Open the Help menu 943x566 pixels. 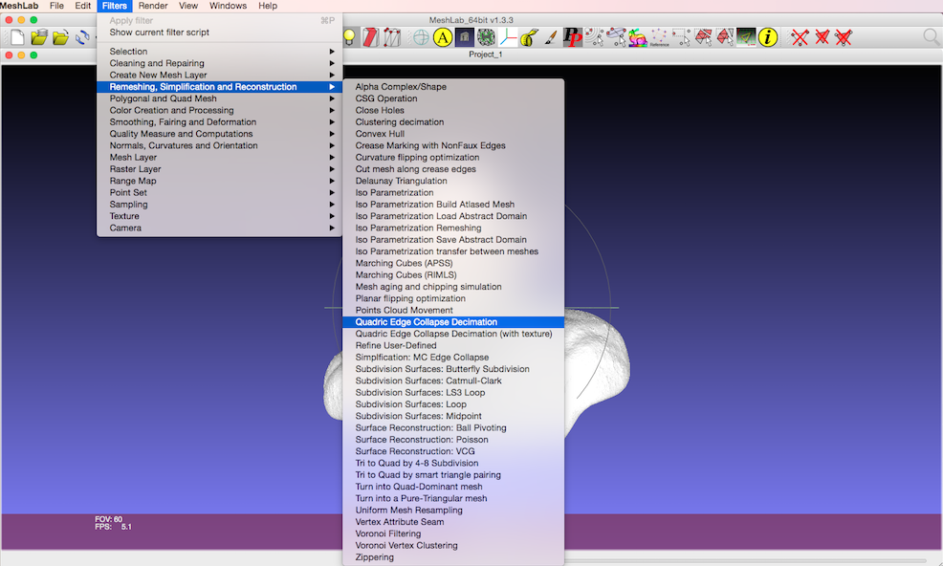pos(268,6)
